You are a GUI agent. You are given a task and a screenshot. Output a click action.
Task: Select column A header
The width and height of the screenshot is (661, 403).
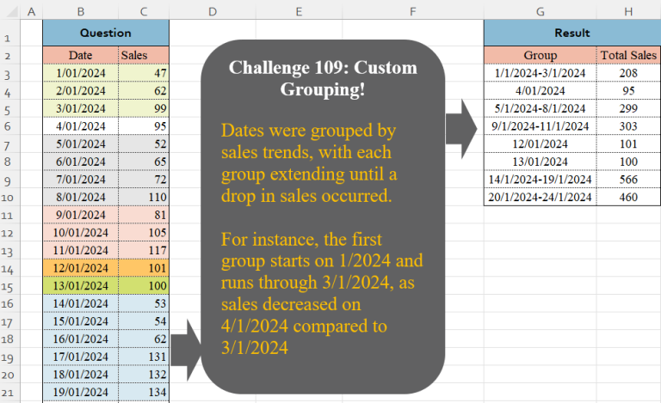pyautogui.click(x=32, y=11)
